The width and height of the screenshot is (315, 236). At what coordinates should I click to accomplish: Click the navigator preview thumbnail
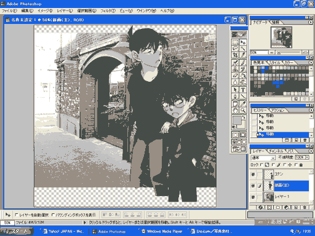click(x=281, y=37)
